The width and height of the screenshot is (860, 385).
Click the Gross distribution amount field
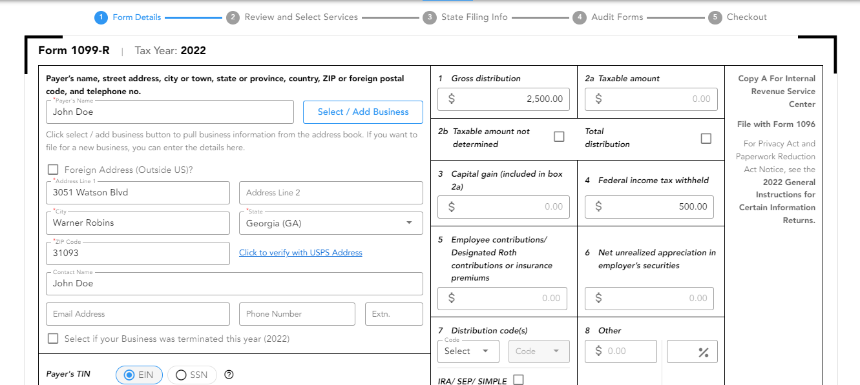[503, 99]
